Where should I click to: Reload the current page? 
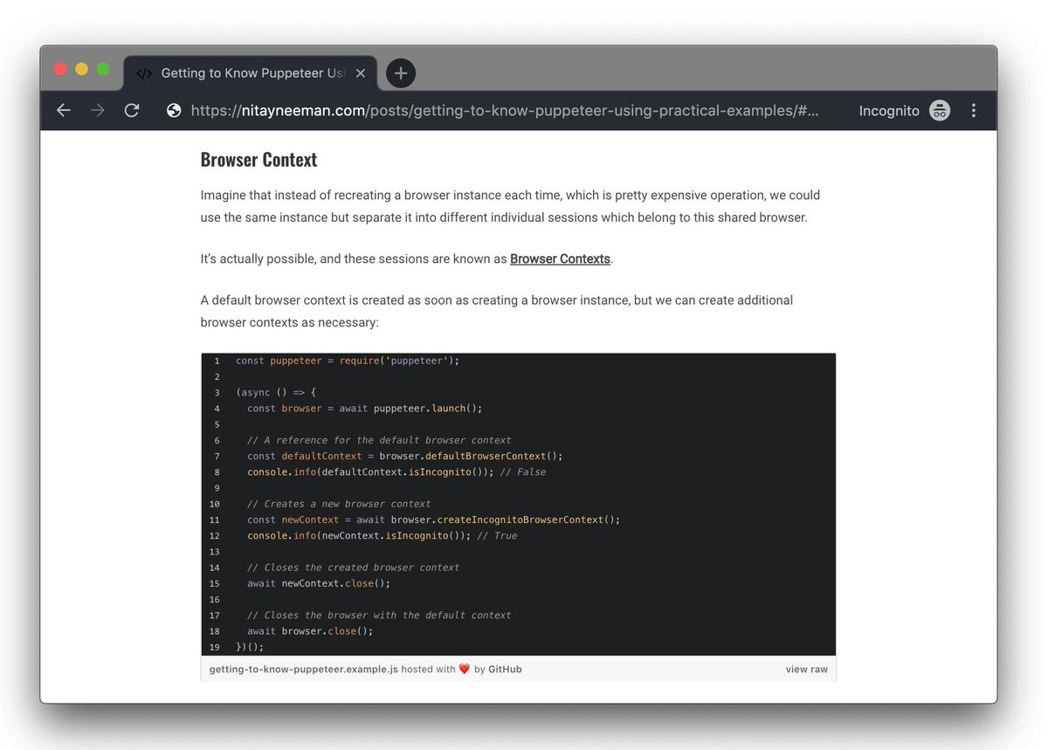click(x=132, y=111)
